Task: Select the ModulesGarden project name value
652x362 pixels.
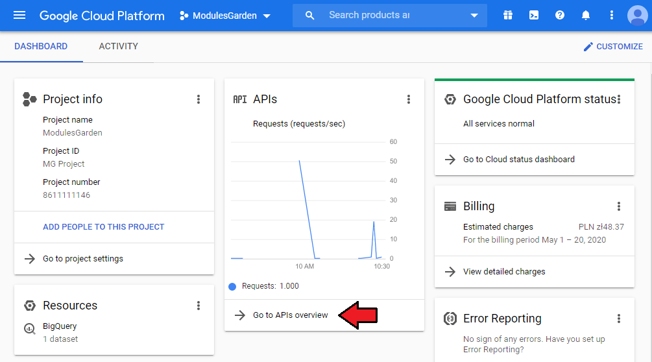Action: tap(73, 132)
